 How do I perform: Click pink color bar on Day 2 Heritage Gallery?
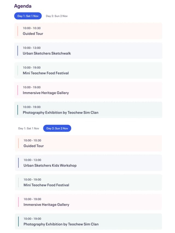[x=18, y=202]
